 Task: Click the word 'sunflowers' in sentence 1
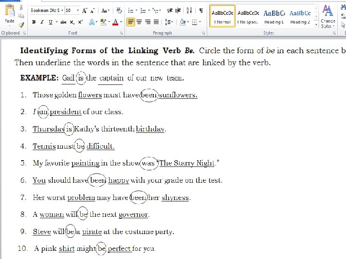pos(178,95)
